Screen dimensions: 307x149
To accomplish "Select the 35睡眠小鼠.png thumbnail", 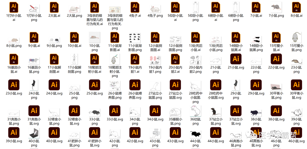I will (175, 112).
